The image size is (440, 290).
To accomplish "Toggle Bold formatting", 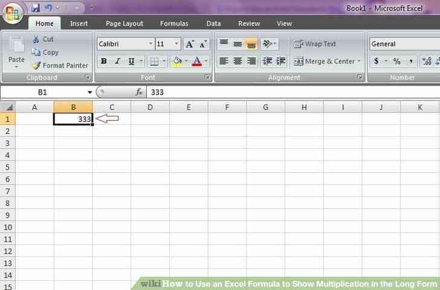I will tap(103, 61).
